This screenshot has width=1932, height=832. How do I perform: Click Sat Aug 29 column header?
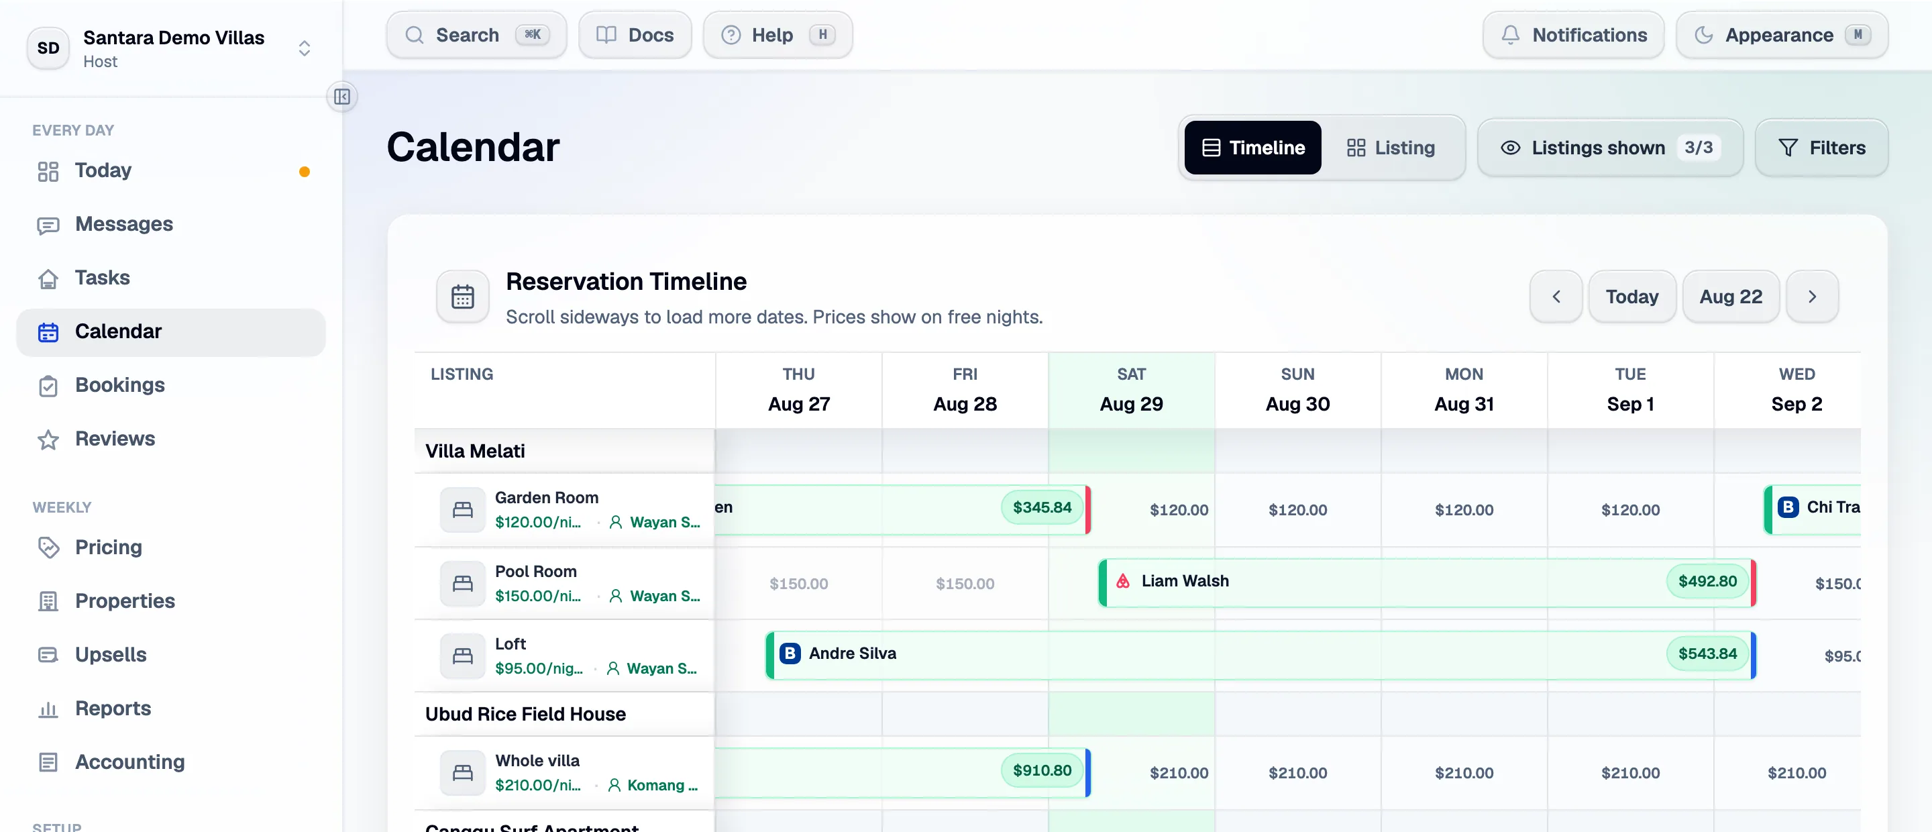(1131, 390)
